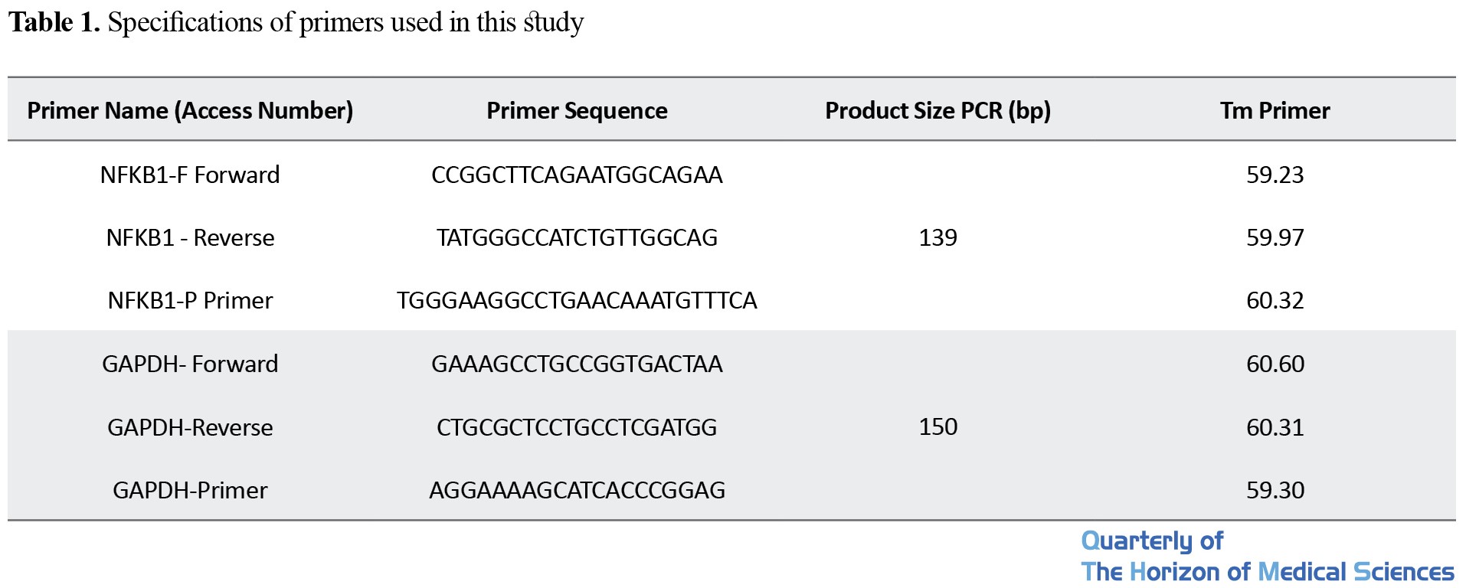Select sequence TGGGAAGGCCTGAACAAATGTTTCA
Screen dimensions: 1466x588
tap(577, 300)
